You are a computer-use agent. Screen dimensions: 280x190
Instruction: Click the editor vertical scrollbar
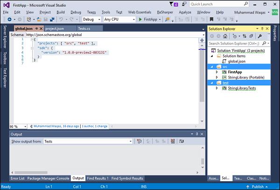point(202,79)
